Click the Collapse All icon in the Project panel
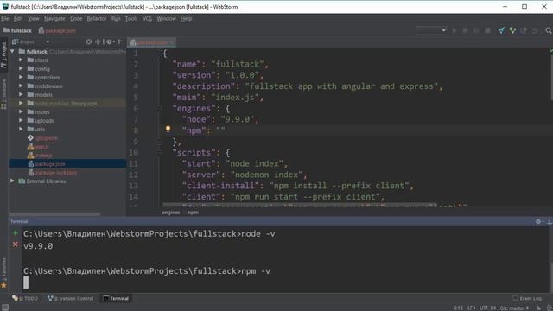Image resolution: width=553 pixels, height=311 pixels. click(x=99, y=41)
